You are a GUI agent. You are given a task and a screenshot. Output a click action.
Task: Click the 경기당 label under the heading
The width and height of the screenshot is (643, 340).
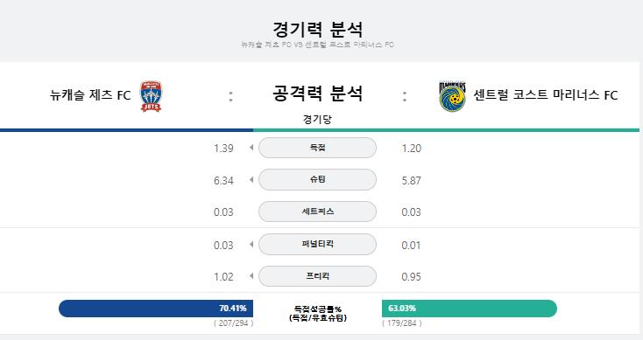click(x=317, y=120)
